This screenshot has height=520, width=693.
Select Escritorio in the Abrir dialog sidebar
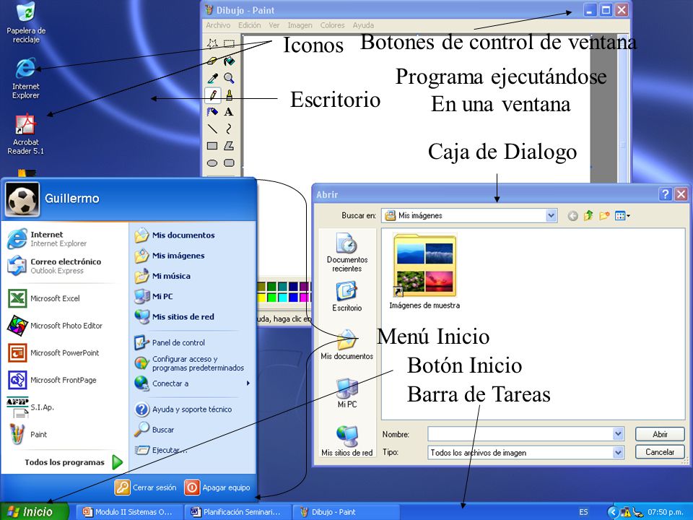pyautogui.click(x=347, y=297)
